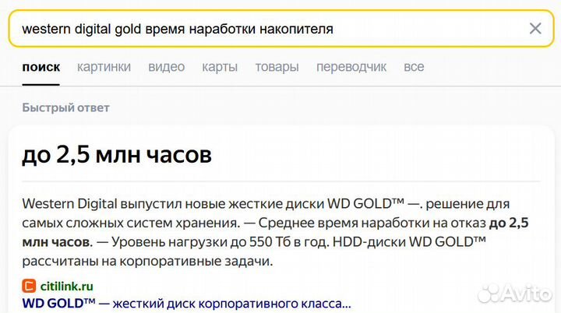
Task: Click the text рассчитаны на корпоративные задачи
Action: point(147,261)
